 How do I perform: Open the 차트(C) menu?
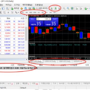(8, 5)
